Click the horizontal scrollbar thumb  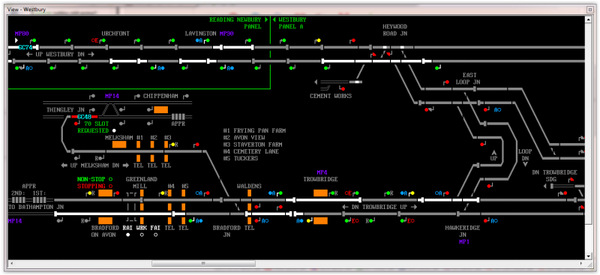pyautogui.click(x=203, y=263)
